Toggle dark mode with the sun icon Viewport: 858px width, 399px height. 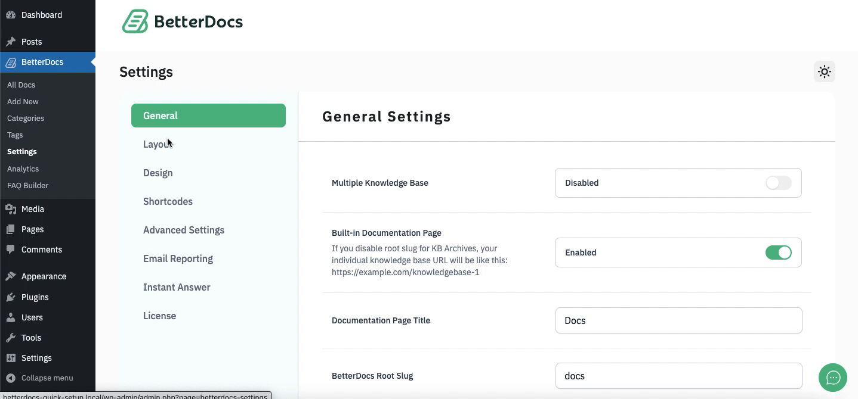824,71
